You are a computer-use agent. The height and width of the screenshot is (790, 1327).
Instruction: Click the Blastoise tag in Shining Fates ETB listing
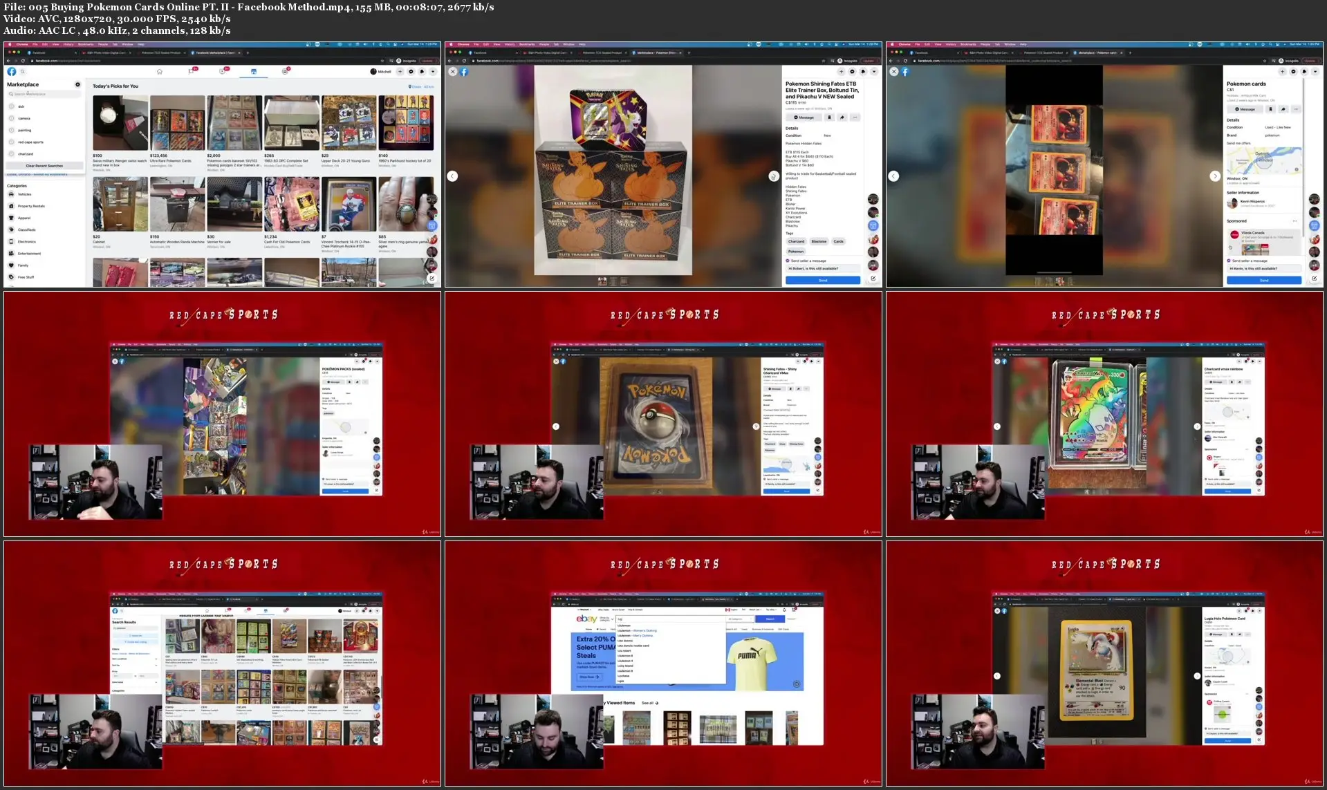(819, 242)
